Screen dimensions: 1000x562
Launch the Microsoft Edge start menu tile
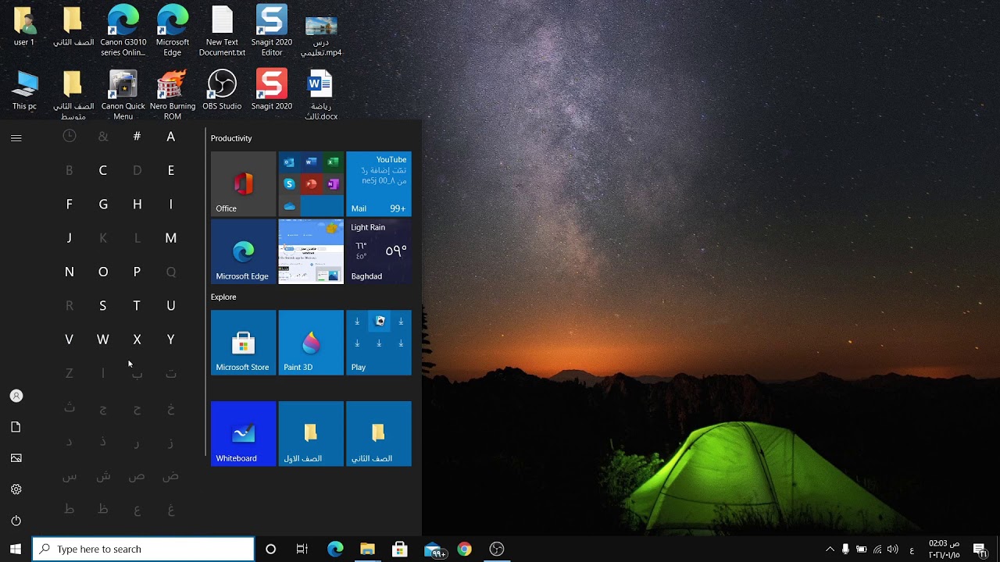point(243,251)
